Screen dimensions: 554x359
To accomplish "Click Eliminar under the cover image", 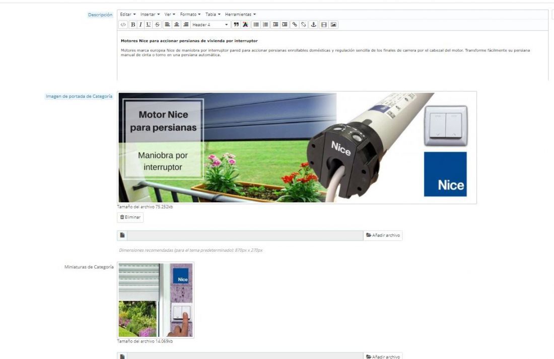I will (x=130, y=218).
